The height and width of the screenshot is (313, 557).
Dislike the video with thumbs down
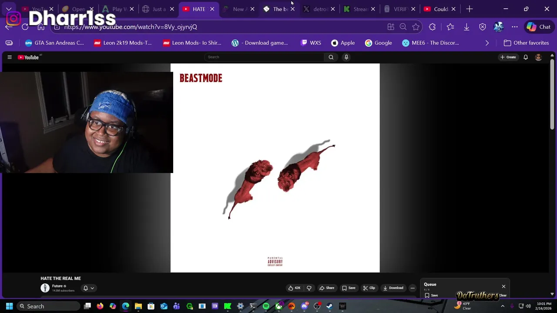(x=309, y=288)
